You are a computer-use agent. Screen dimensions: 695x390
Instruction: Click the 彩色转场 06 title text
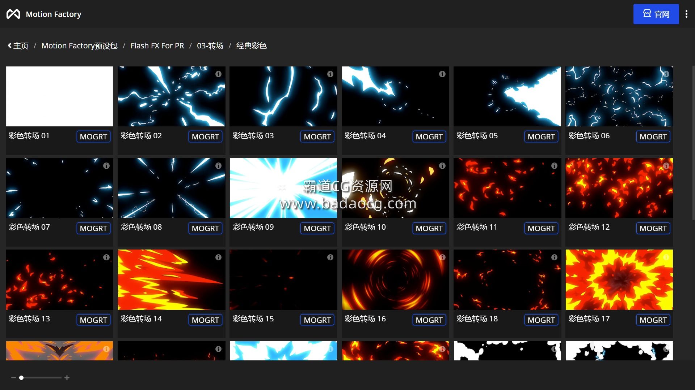(589, 136)
